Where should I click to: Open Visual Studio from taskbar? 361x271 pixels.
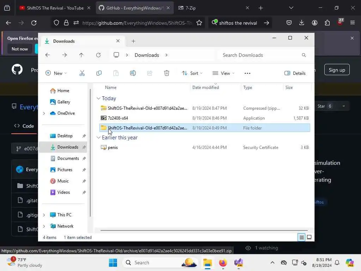(x=239, y=263)
